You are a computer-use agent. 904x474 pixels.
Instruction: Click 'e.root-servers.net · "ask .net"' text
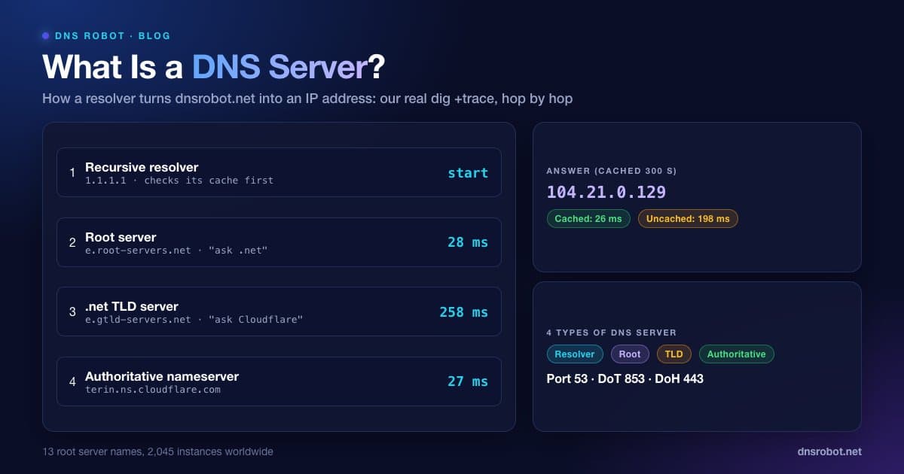[176, 251]
